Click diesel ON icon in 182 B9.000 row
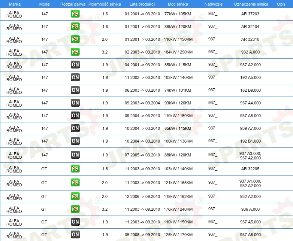The height and width of the screenshot is (241, 293). click(x=75, y=90)
